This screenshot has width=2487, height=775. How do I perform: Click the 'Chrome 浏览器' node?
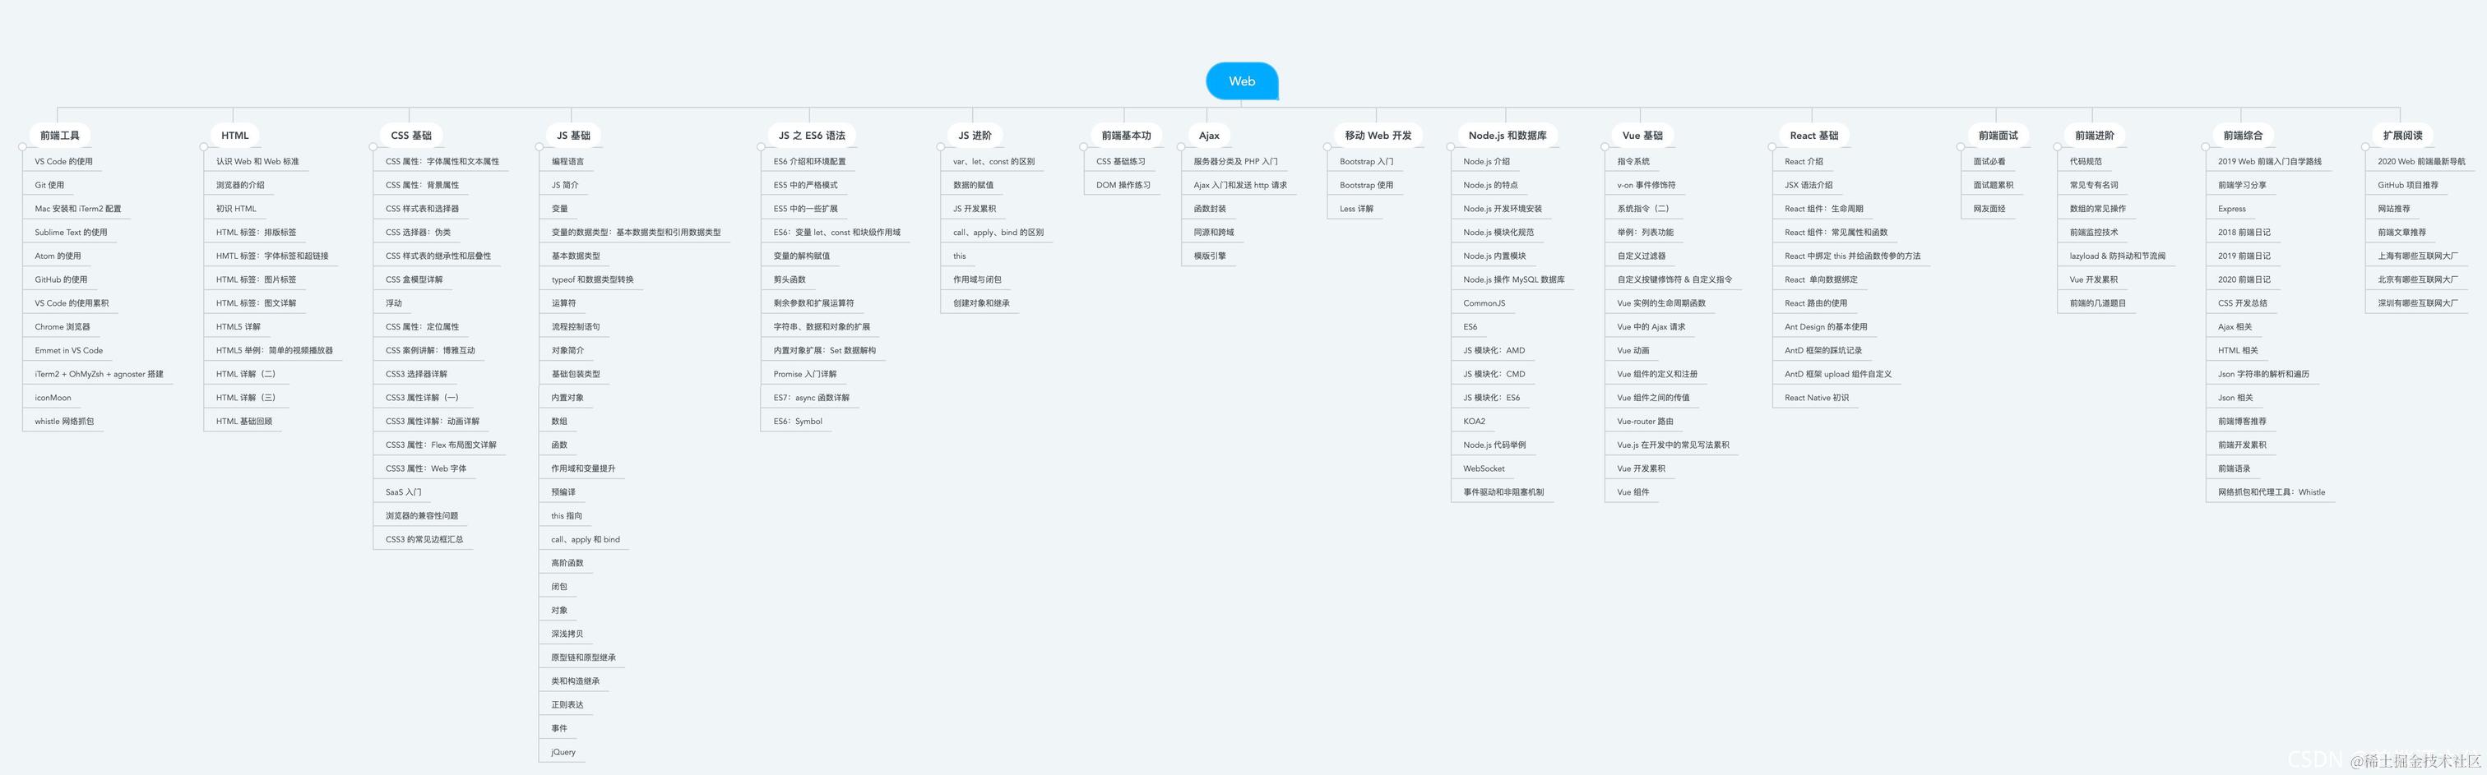[x=62, y=327]
